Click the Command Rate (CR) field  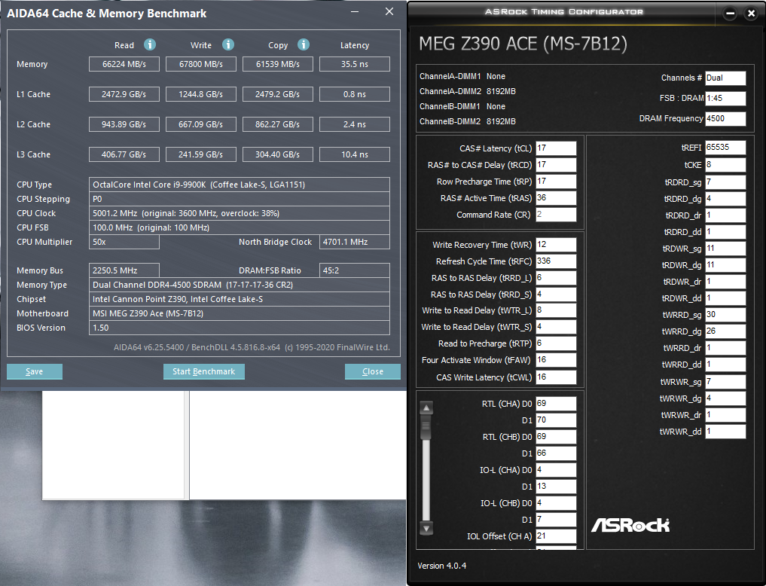coord(556,215)
